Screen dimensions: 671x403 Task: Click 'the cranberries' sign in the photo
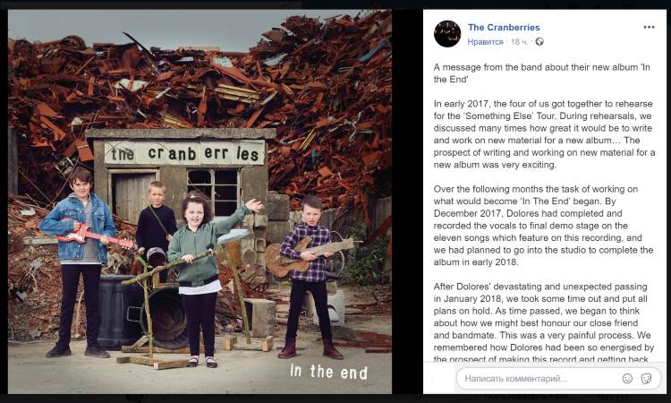tap(185, 153)
